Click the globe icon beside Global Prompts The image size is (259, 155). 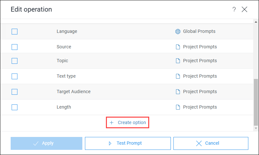pos(178,32)
